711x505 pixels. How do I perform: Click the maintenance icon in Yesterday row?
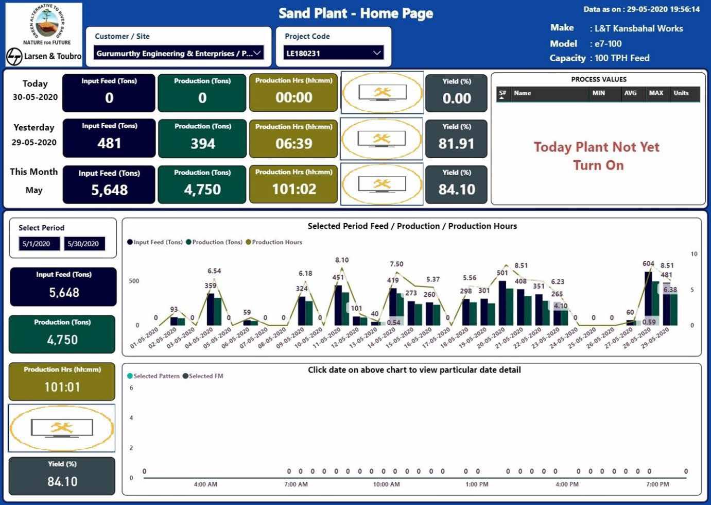click(x=382, y=139)
